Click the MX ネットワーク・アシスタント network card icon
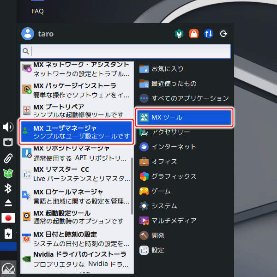277x277 pixels. point(27,68)
